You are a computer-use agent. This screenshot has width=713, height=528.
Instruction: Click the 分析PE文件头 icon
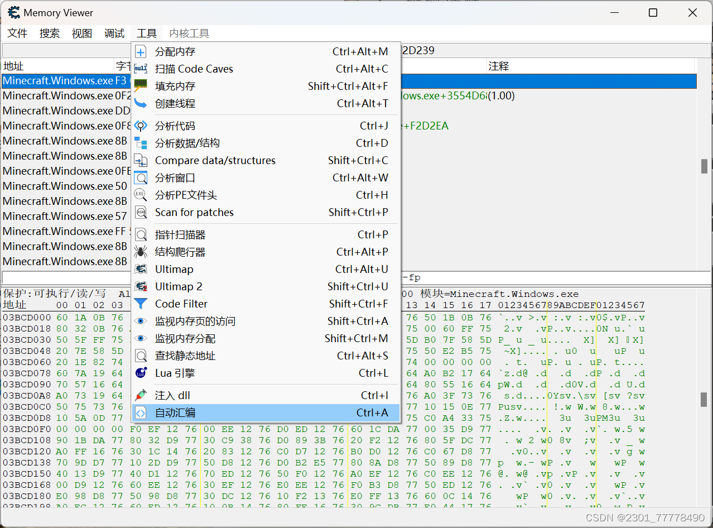[x=141, y=195]
